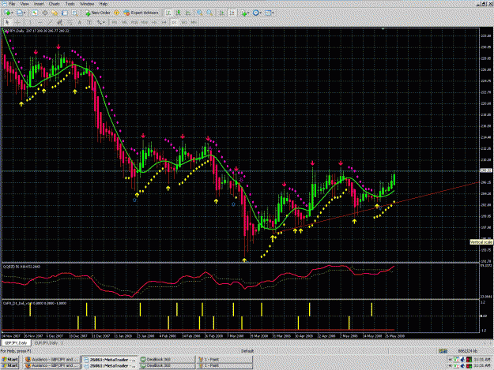
Task: Toggle the Navigator panel icon
Action: coord(55,13)
